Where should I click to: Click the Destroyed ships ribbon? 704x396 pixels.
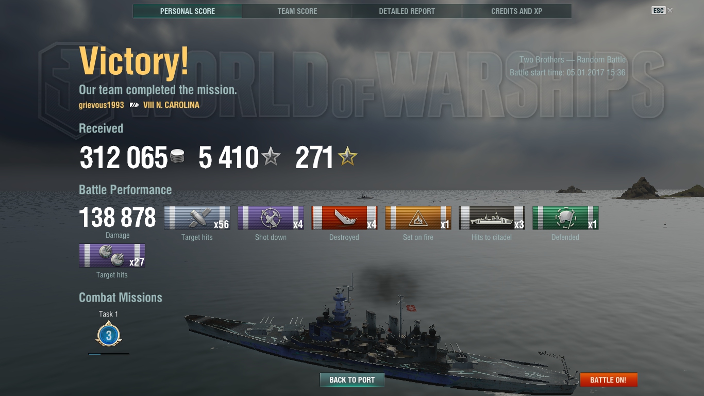point(344,218)
